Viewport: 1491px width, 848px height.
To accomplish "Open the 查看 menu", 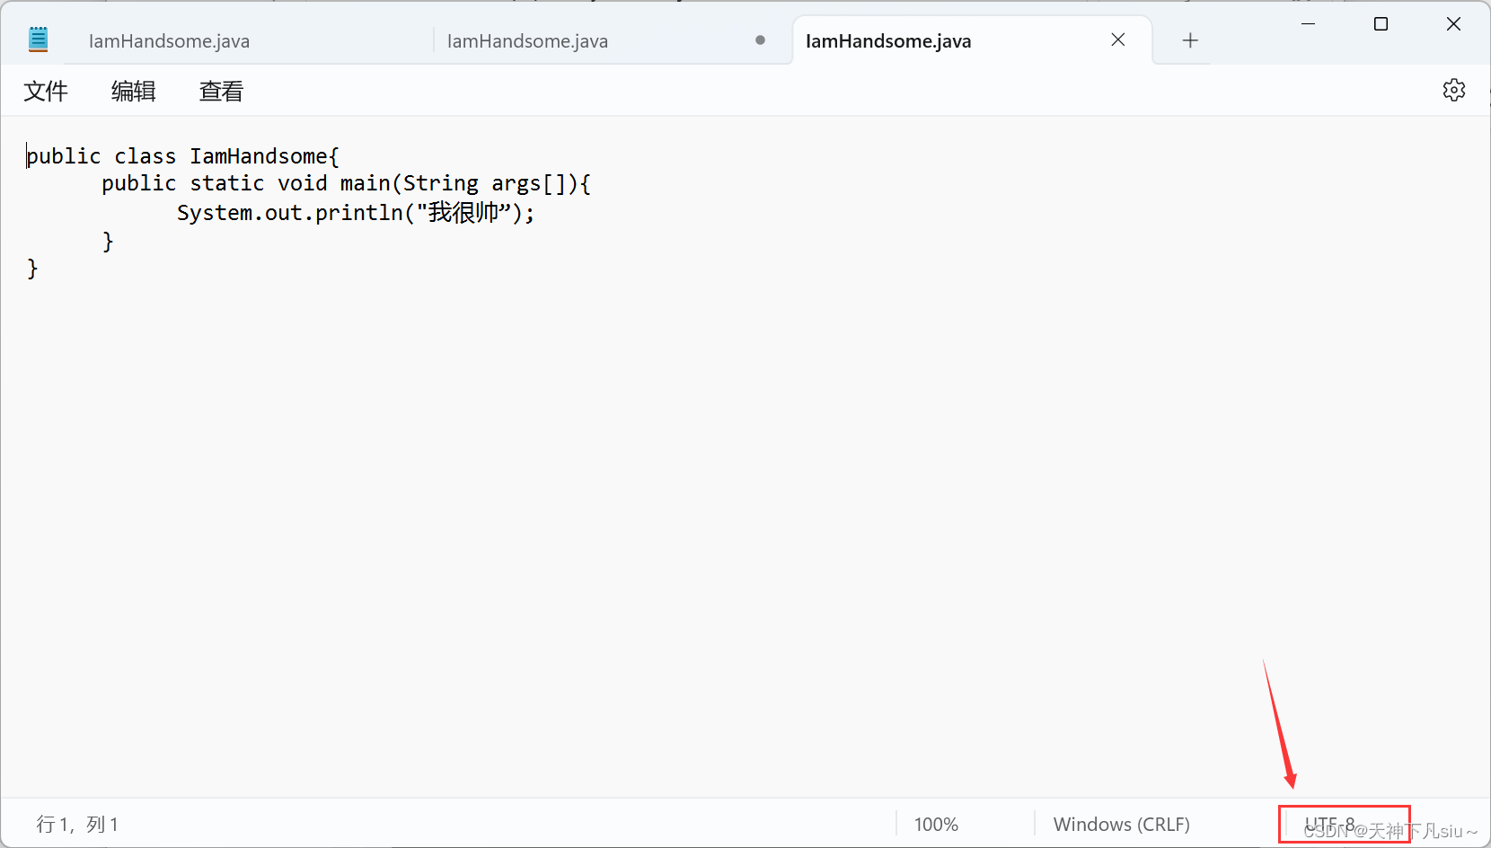I will [x=221, y=91].
